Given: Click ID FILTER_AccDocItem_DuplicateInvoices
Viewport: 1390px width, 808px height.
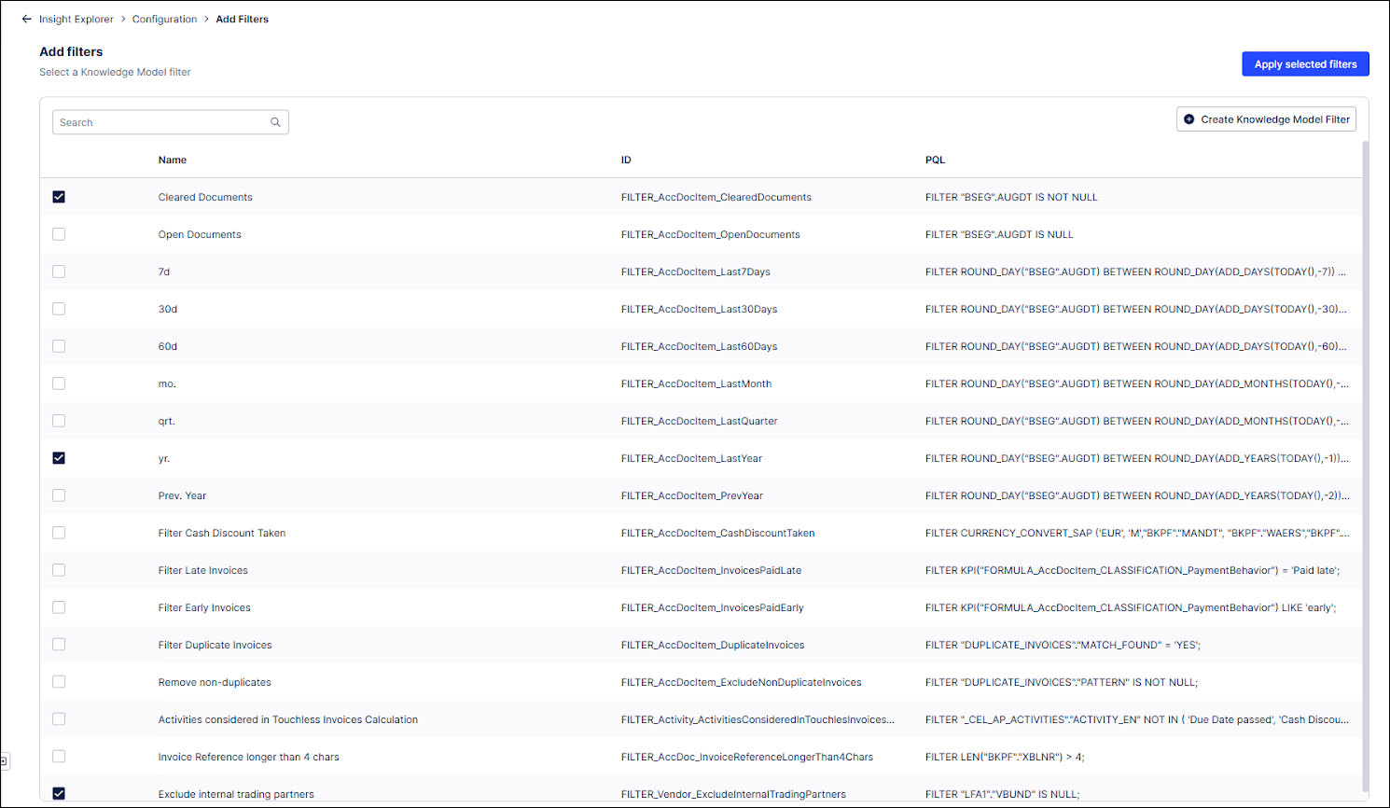Looking at the screenshot, I should (713, 645).
